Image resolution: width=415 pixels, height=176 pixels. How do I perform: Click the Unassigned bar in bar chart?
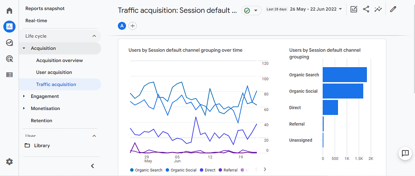(323, 140)
